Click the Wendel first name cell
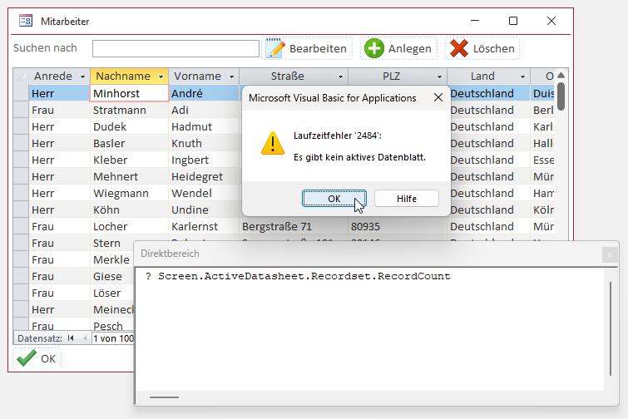Image resolution: width=628 pixels, height=419 pixels. (204, 194)
